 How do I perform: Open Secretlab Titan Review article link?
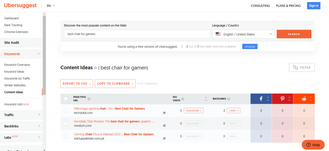114,121
